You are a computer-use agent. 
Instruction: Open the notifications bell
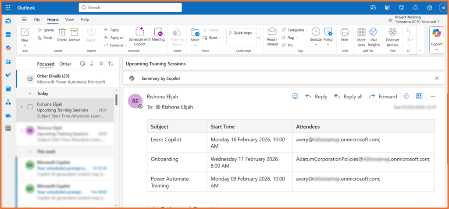pos(415,7)
